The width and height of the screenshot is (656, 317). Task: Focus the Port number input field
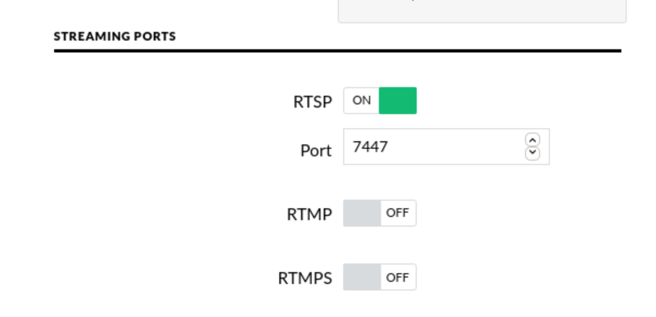(447, 147)
